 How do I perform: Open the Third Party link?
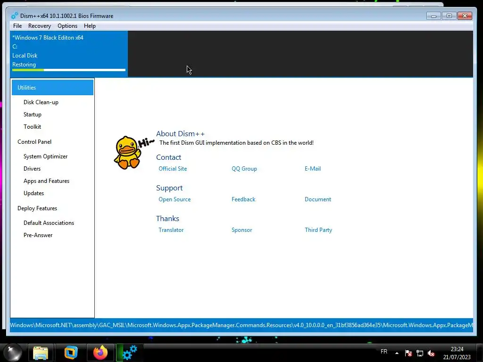(x=318, y=230)
